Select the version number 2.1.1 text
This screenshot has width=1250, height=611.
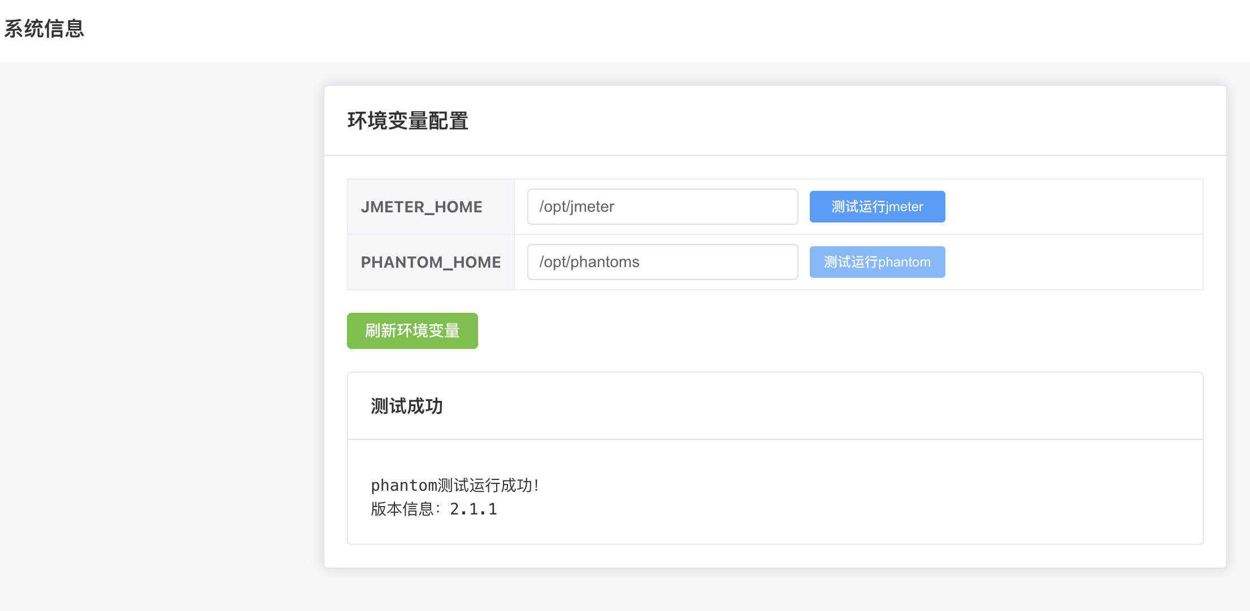[x=473, y=508]
